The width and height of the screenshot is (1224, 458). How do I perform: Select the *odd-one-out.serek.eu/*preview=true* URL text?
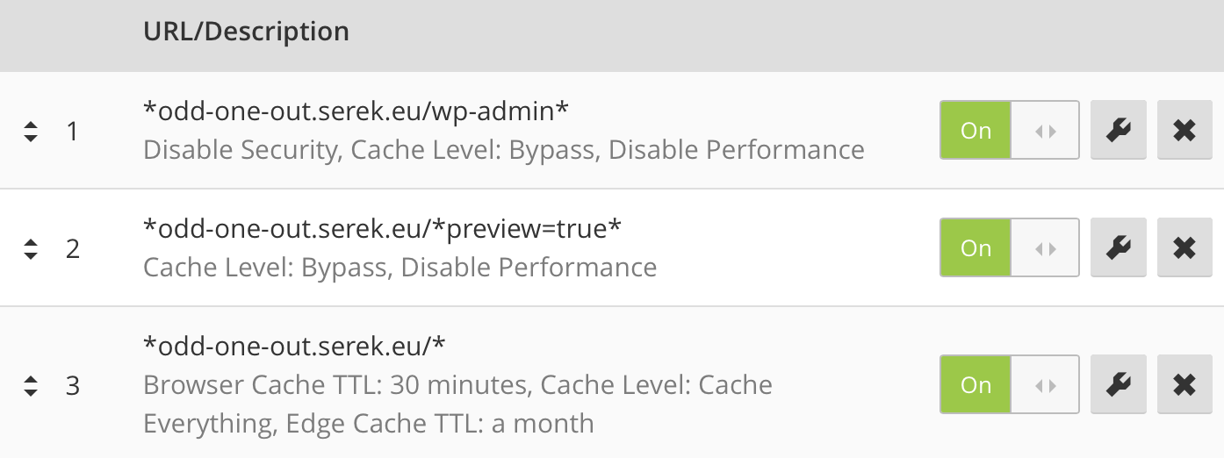[x=382, y=228]
